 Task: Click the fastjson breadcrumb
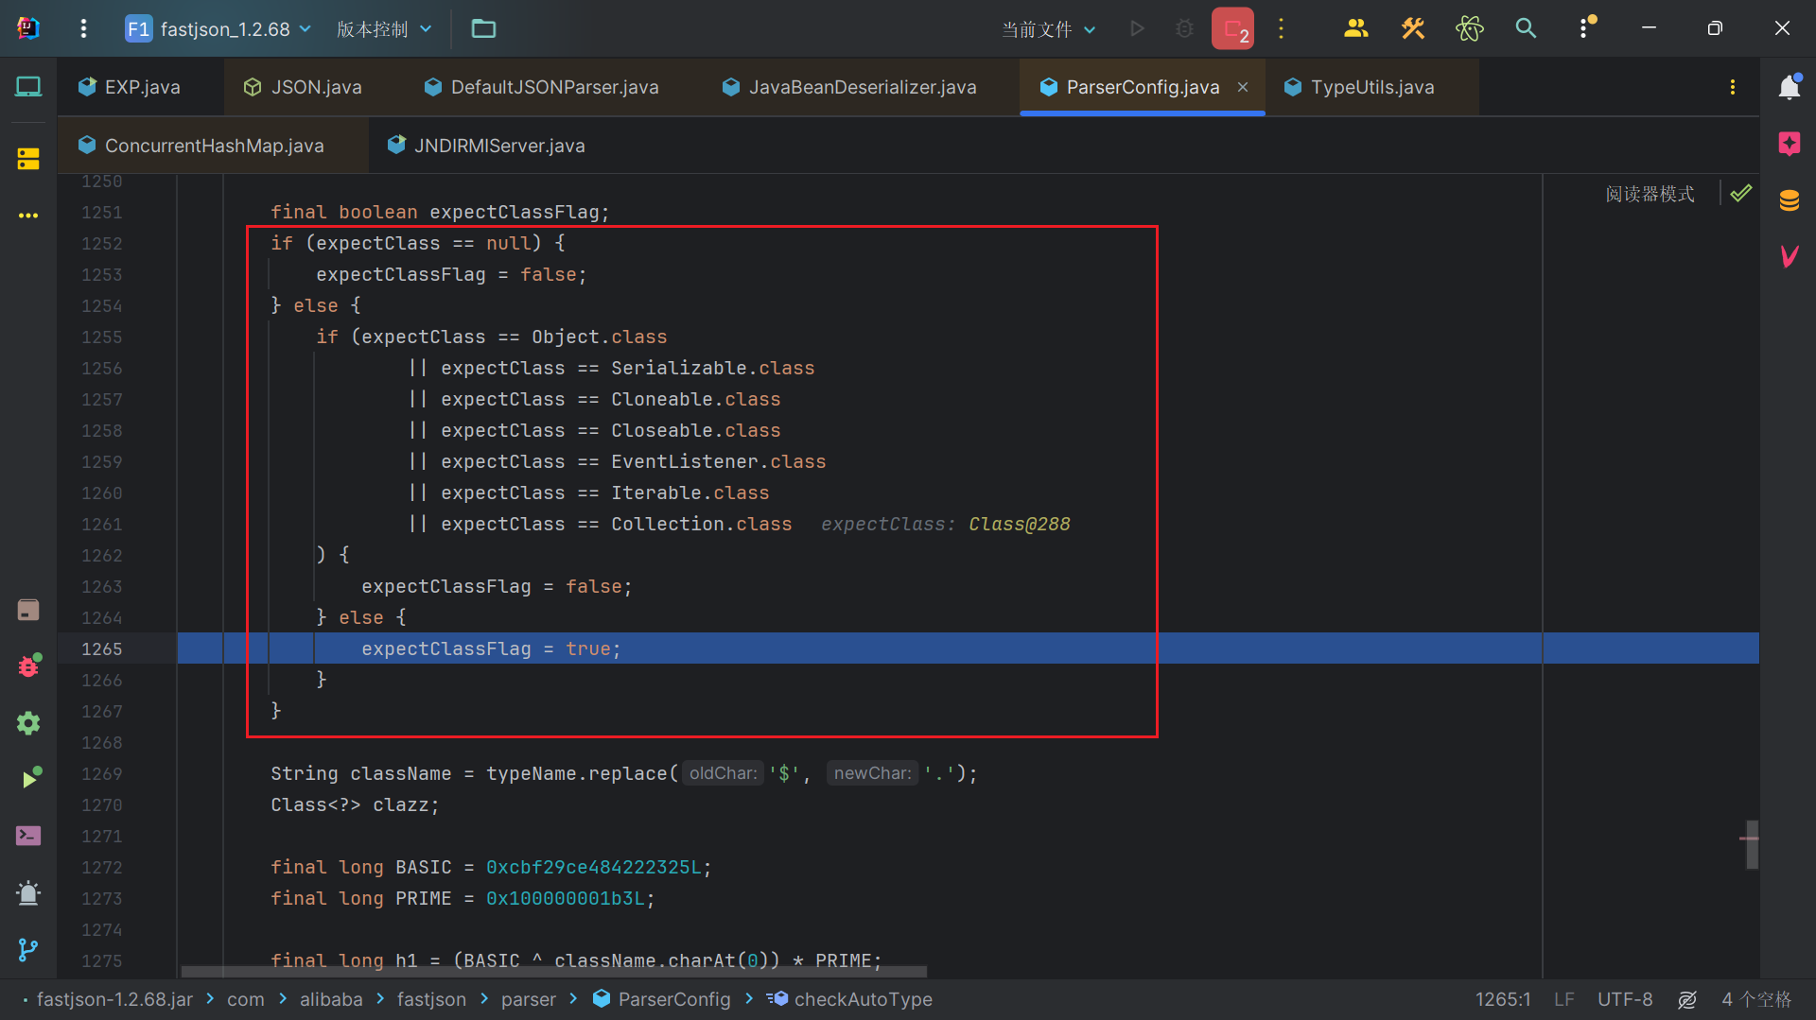click(x=431, y=999)
